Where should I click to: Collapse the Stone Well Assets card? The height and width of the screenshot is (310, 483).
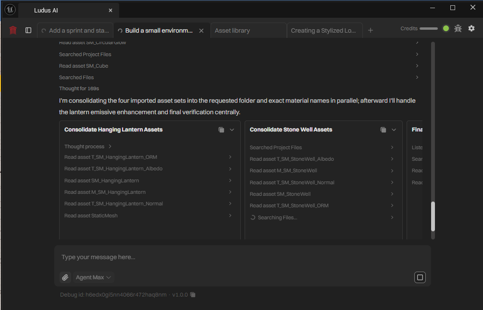coord(394,130)
